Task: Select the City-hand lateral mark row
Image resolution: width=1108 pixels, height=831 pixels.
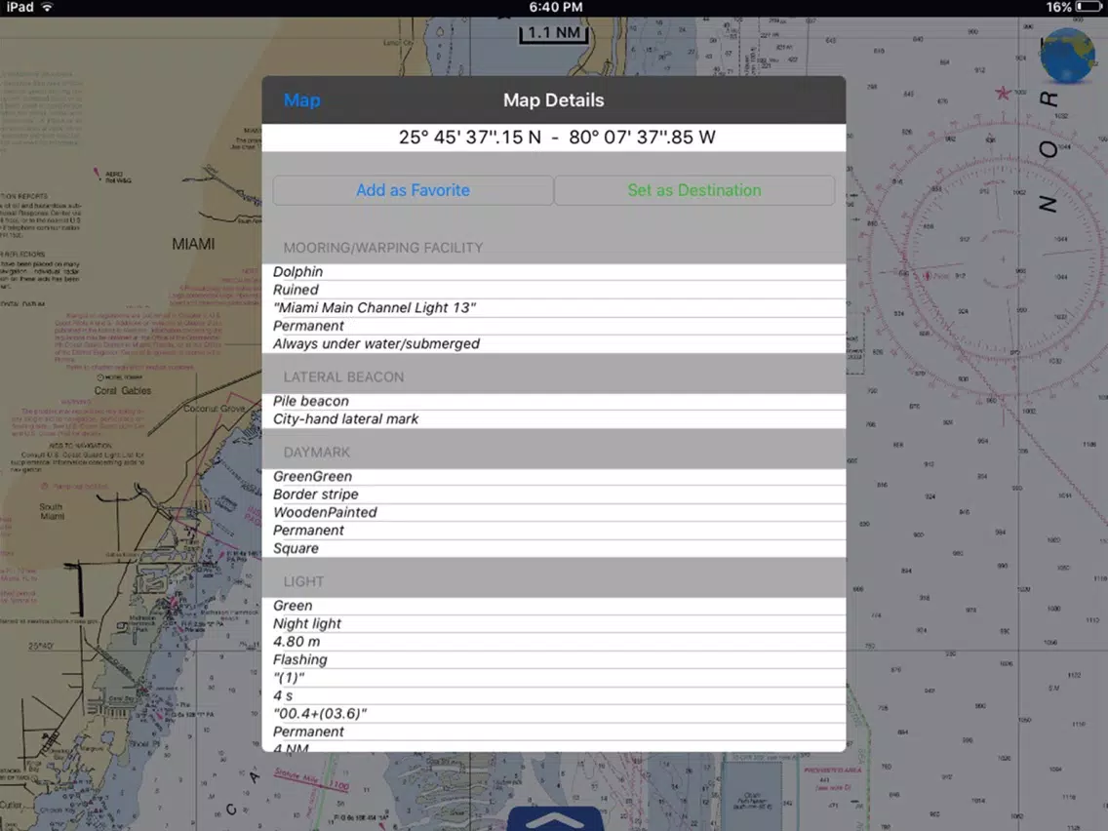Action: point(553,419)
